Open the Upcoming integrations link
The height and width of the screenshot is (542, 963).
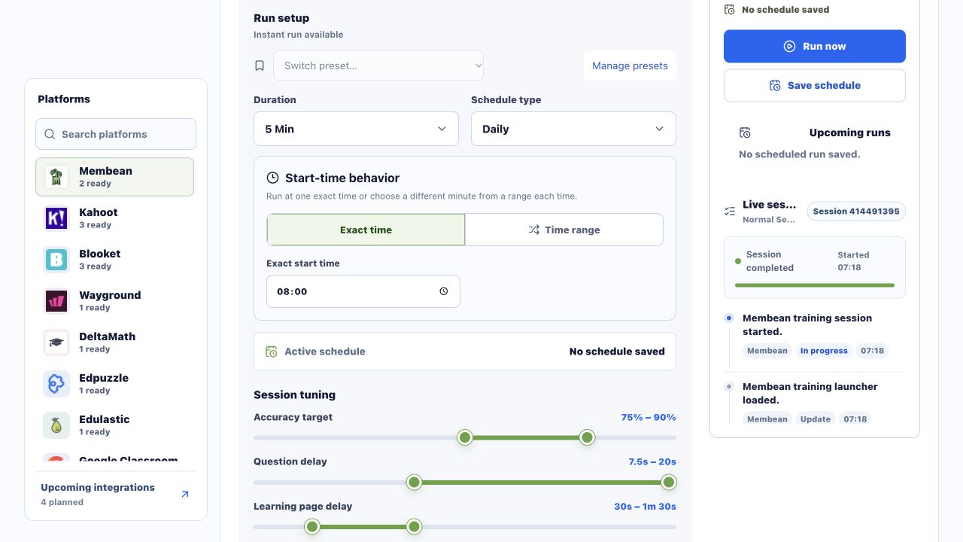coord(116,494)
